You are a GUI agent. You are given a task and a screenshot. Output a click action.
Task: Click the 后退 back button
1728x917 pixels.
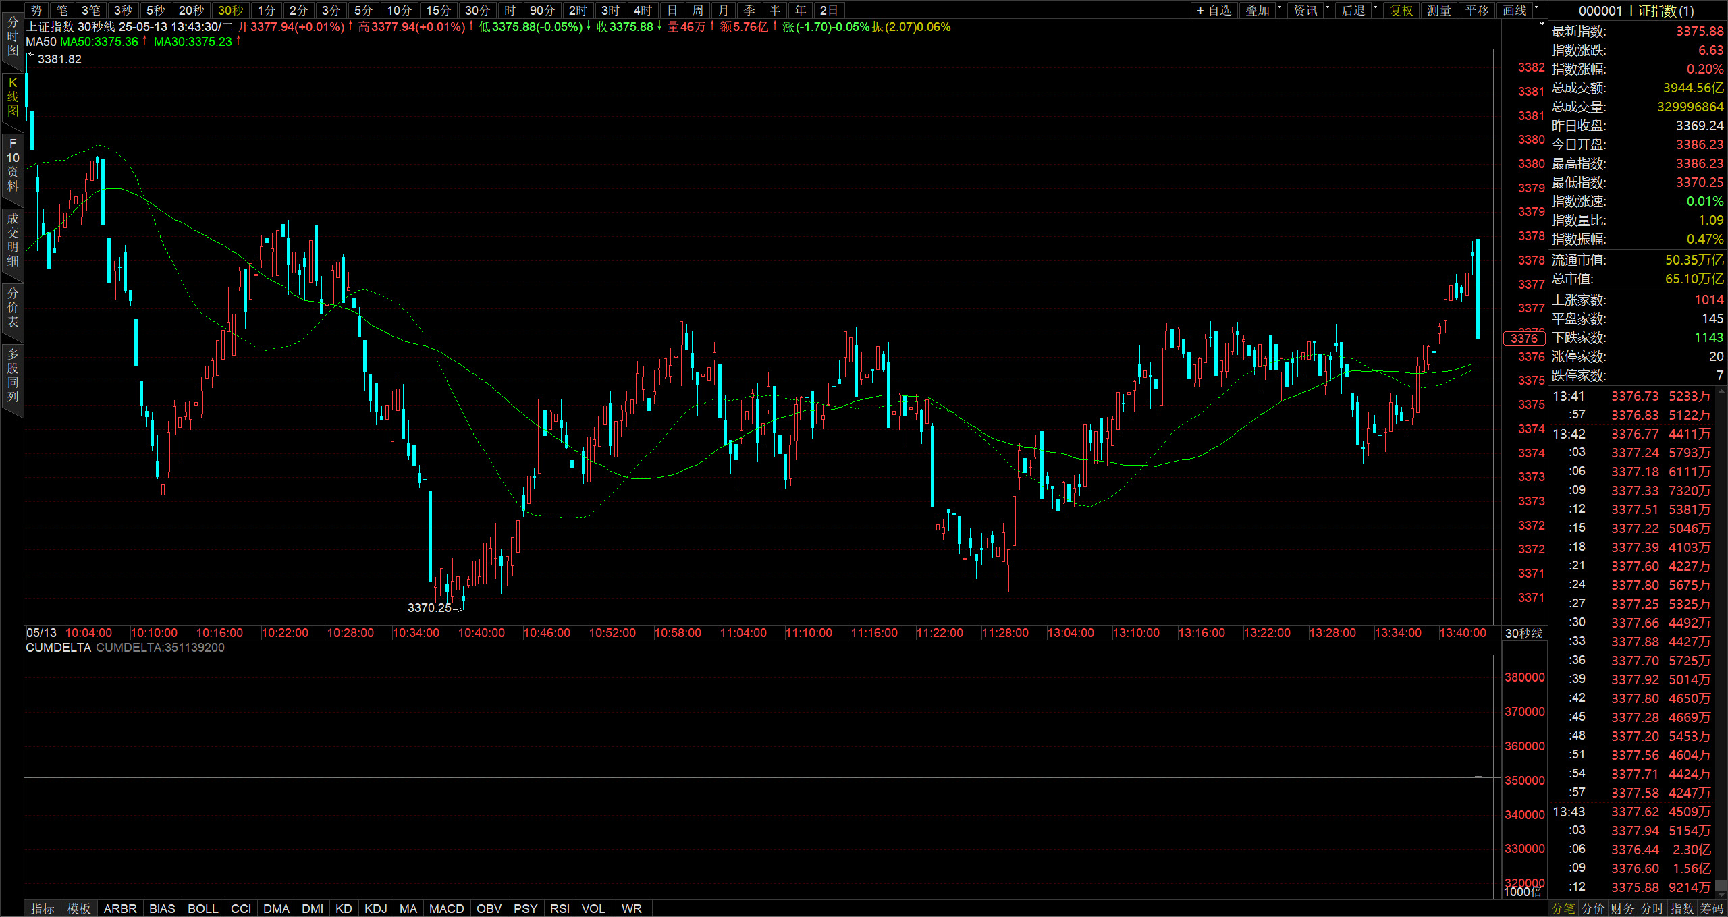(1353, 10)
